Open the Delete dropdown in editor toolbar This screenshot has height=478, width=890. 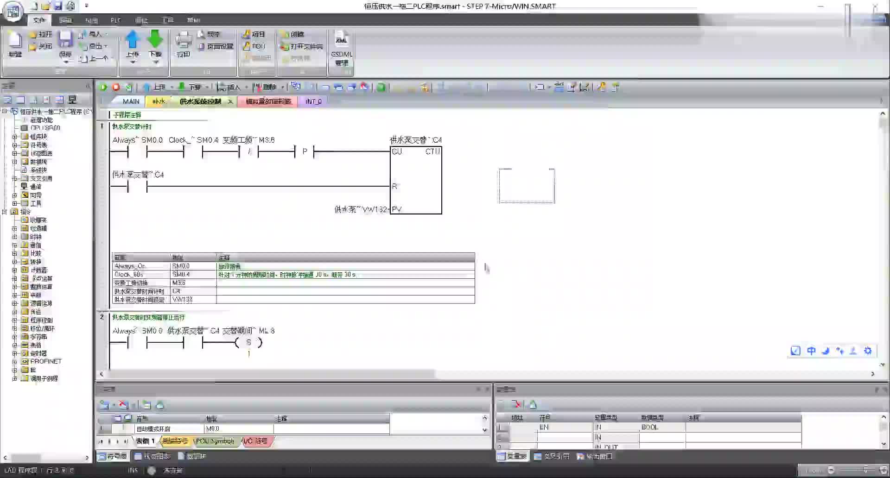(282, 87)
